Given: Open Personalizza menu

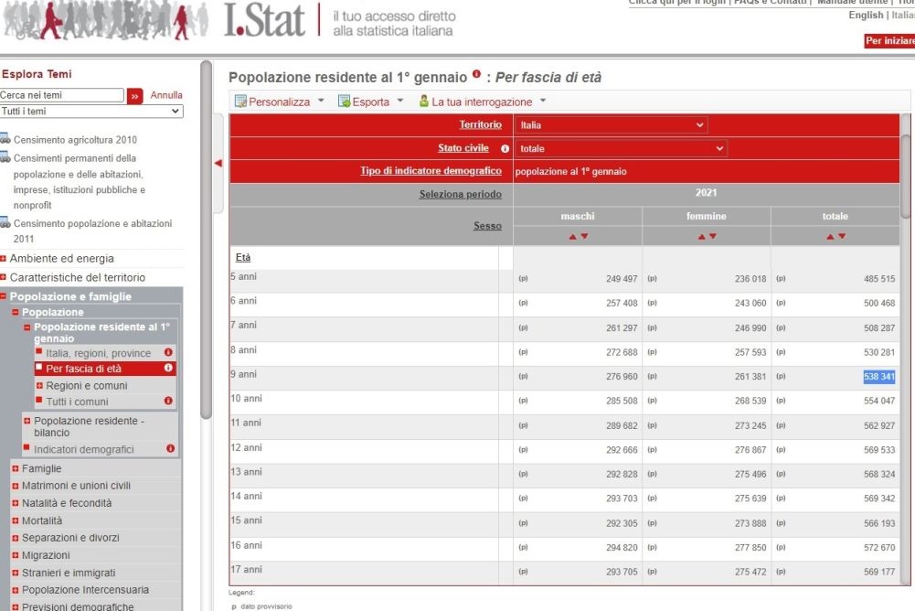Looking at the screenshot, I should pos(280,102).
